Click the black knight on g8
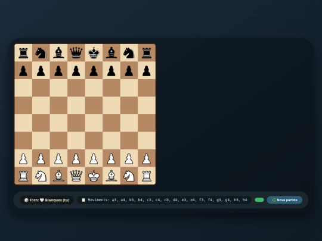The width and height of the screenshot is (322, 241). click(x=129, y=53)
